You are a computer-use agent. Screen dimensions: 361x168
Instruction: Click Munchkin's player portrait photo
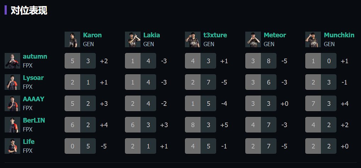313,39
